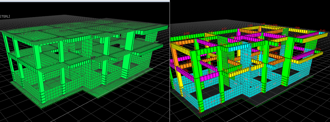Select the 0.79 label on right side beam
Image resolution: width=330 pixels, height=122 pixels.
[x=318, y=49]
